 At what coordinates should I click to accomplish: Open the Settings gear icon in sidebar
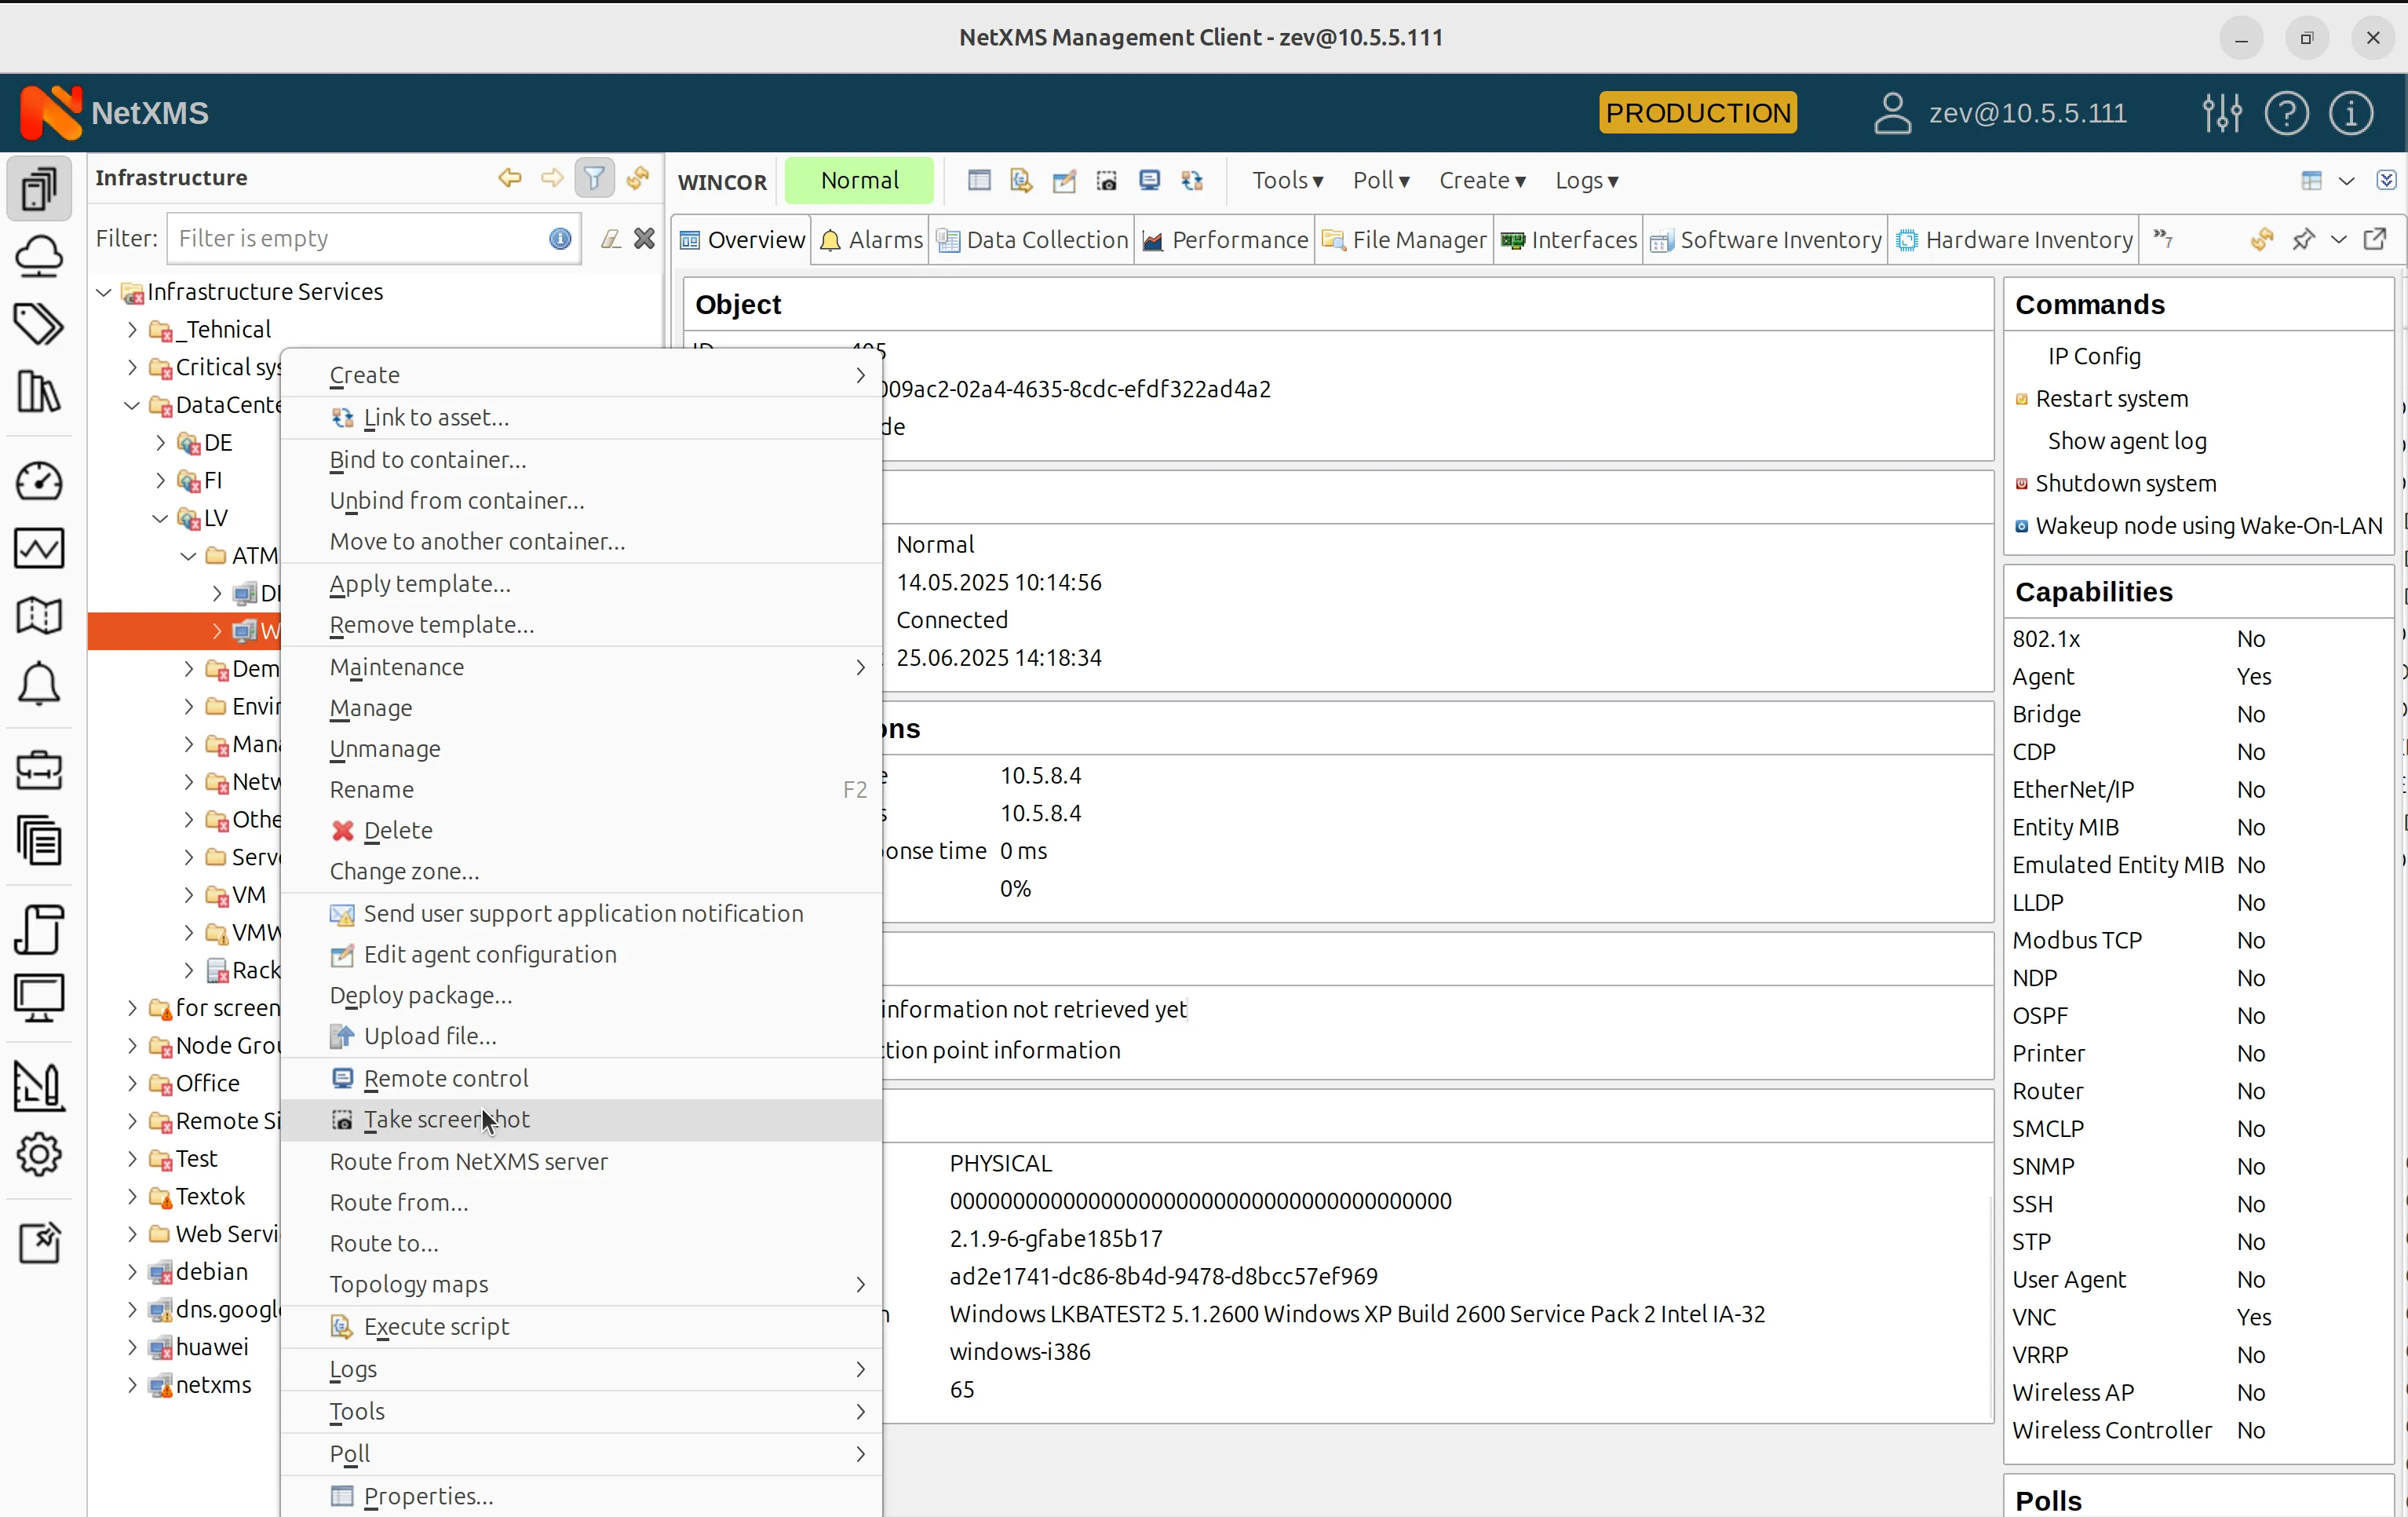[40, 1153]
